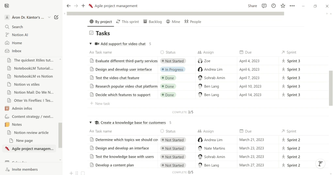Open Admin infos page in sidebar
333x175 pixels.
click(x=22, y=108)
